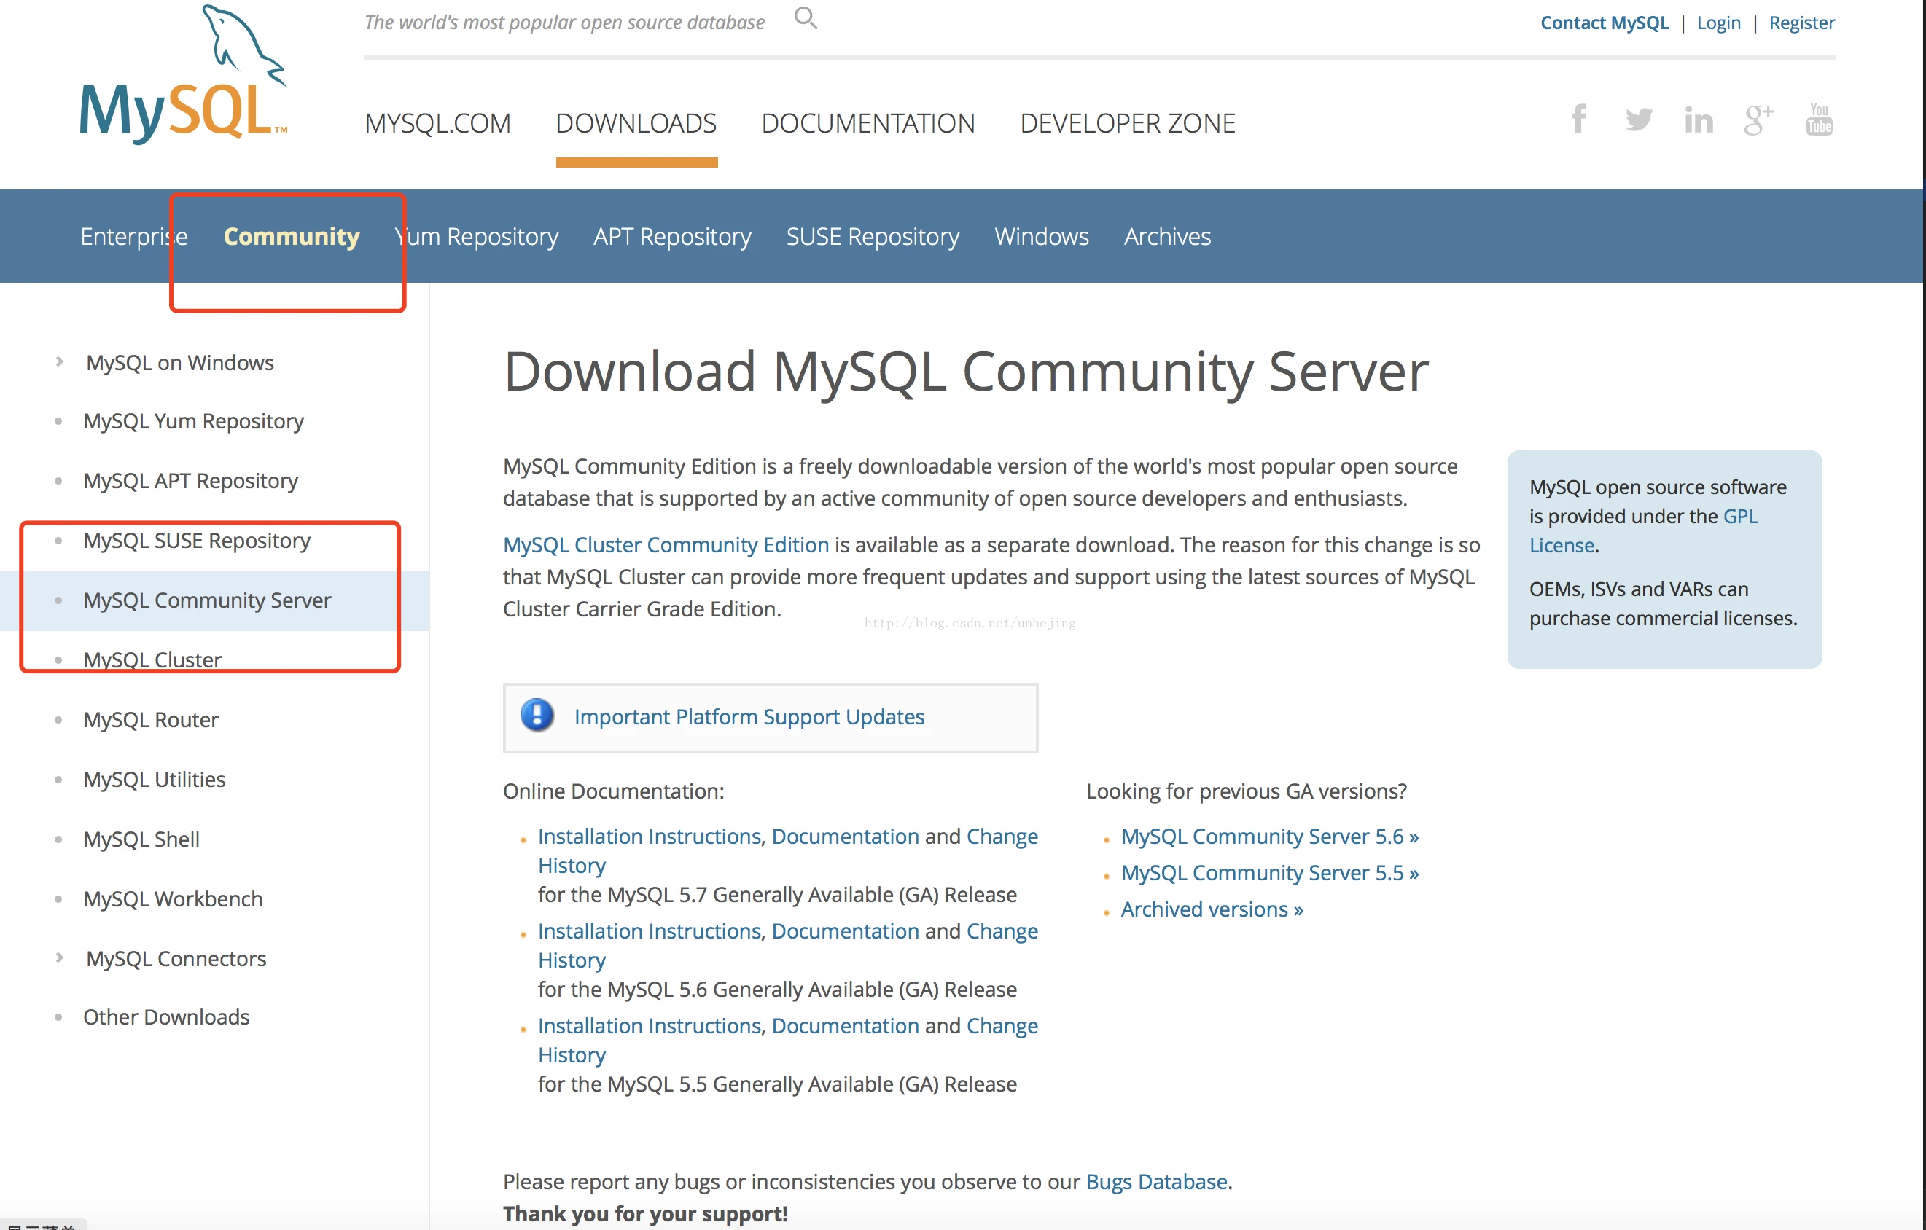
Task: Open MySQL Cluster sidebar item
Action: coord(152,659)
